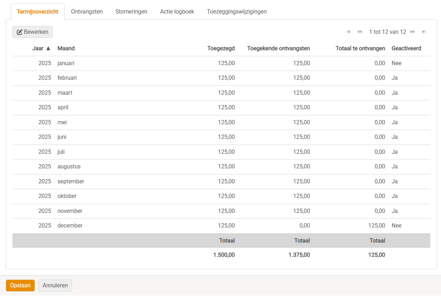Go to first page pagination icon
This screenshot has height=298, width=441.
348,32
